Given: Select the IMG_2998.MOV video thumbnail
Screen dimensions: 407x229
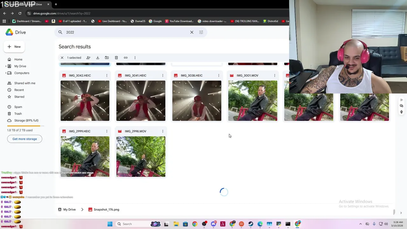Looking at the screenshot, I should (141, 156).
